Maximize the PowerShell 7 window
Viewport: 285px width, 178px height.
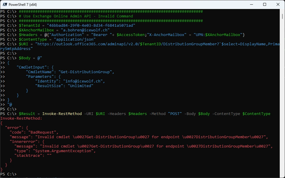click(x=265, y=4)
